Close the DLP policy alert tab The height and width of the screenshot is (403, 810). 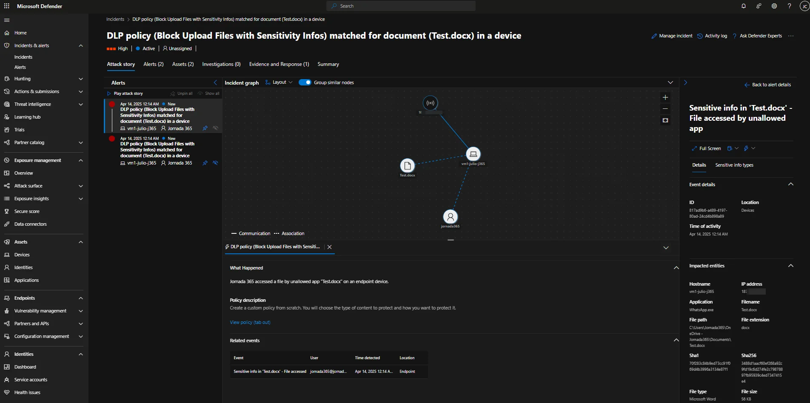click(x=329, y=247)
